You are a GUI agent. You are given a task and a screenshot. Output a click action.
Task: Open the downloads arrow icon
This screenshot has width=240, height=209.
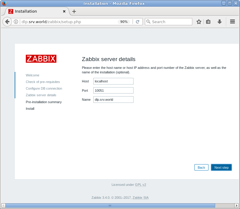tap(220, 22)
